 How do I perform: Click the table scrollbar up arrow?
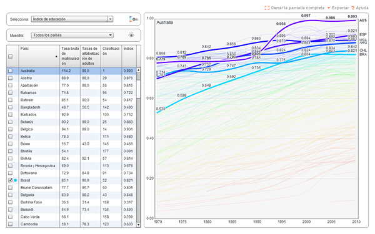[138, 70]
